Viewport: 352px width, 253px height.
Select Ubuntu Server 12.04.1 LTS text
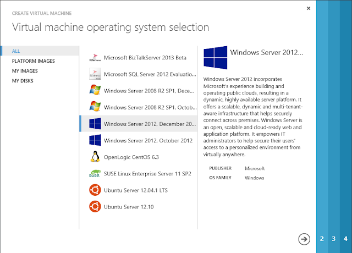[x=136, y=190]
